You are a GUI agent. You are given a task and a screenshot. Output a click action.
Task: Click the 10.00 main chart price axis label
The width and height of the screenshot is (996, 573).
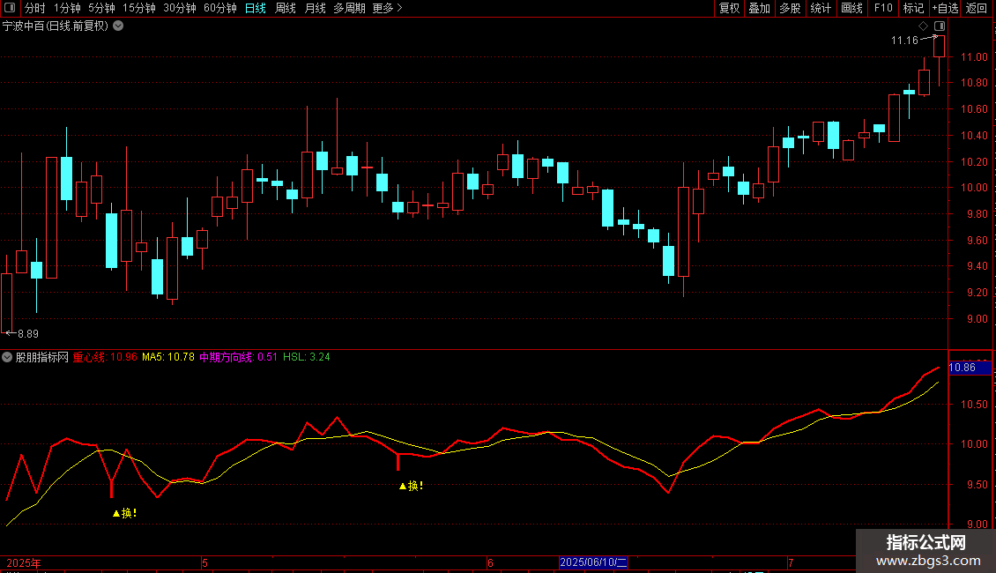pyautogui.click(x=974, y=188)
